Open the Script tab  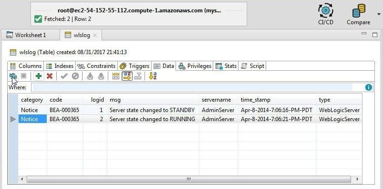click(x=252, y=66)
